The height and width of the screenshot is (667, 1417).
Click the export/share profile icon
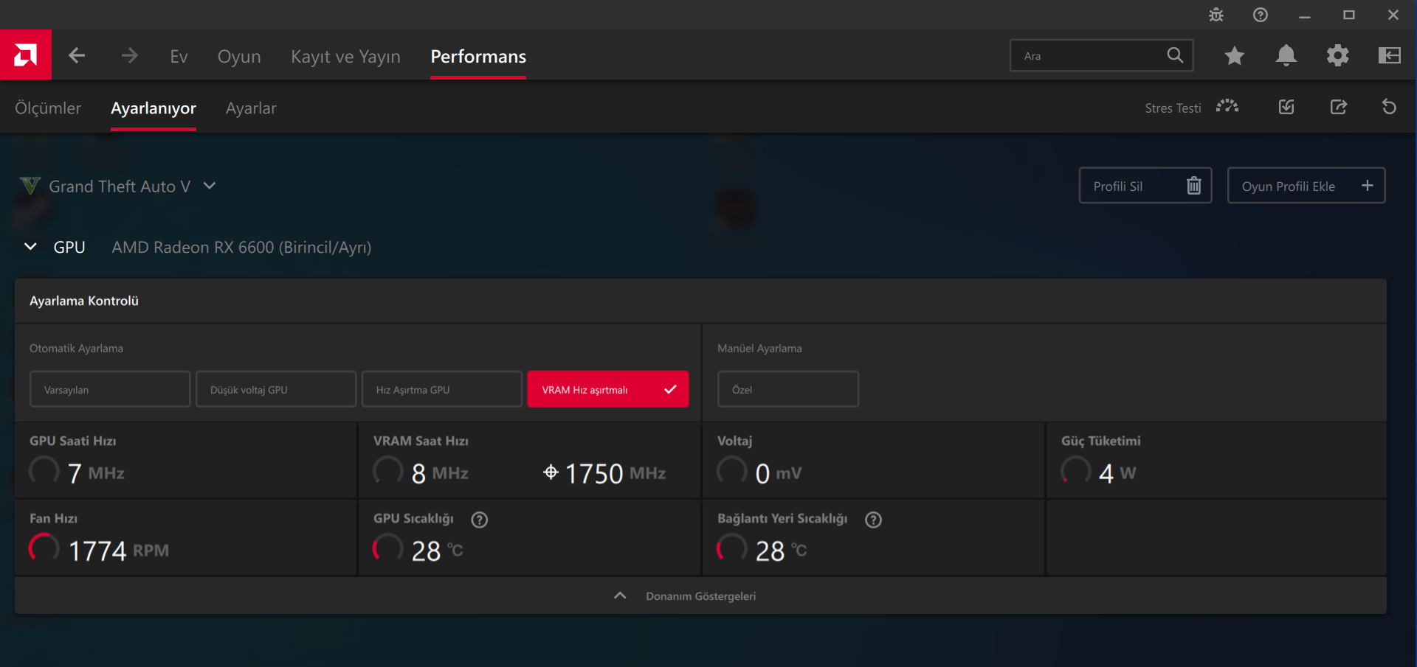pos(1339,107)
